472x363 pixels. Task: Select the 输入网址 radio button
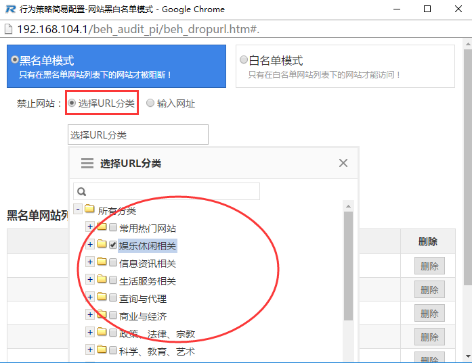pyautogui.click(x=150, y=103)
